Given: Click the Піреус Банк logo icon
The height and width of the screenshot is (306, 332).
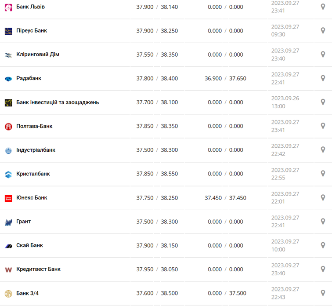Looking at the screenshot, I should point(8,31).
